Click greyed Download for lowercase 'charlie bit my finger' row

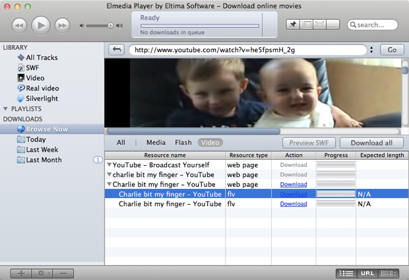tap(294, 174)
